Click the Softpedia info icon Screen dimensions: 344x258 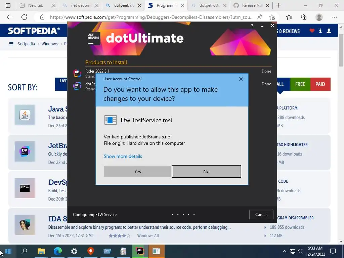pyautogui.click(x=320, y=31)
